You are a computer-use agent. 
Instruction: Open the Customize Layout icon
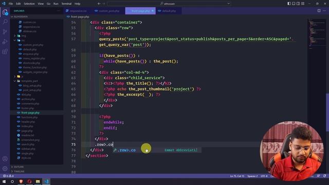[x=303, y=4]
